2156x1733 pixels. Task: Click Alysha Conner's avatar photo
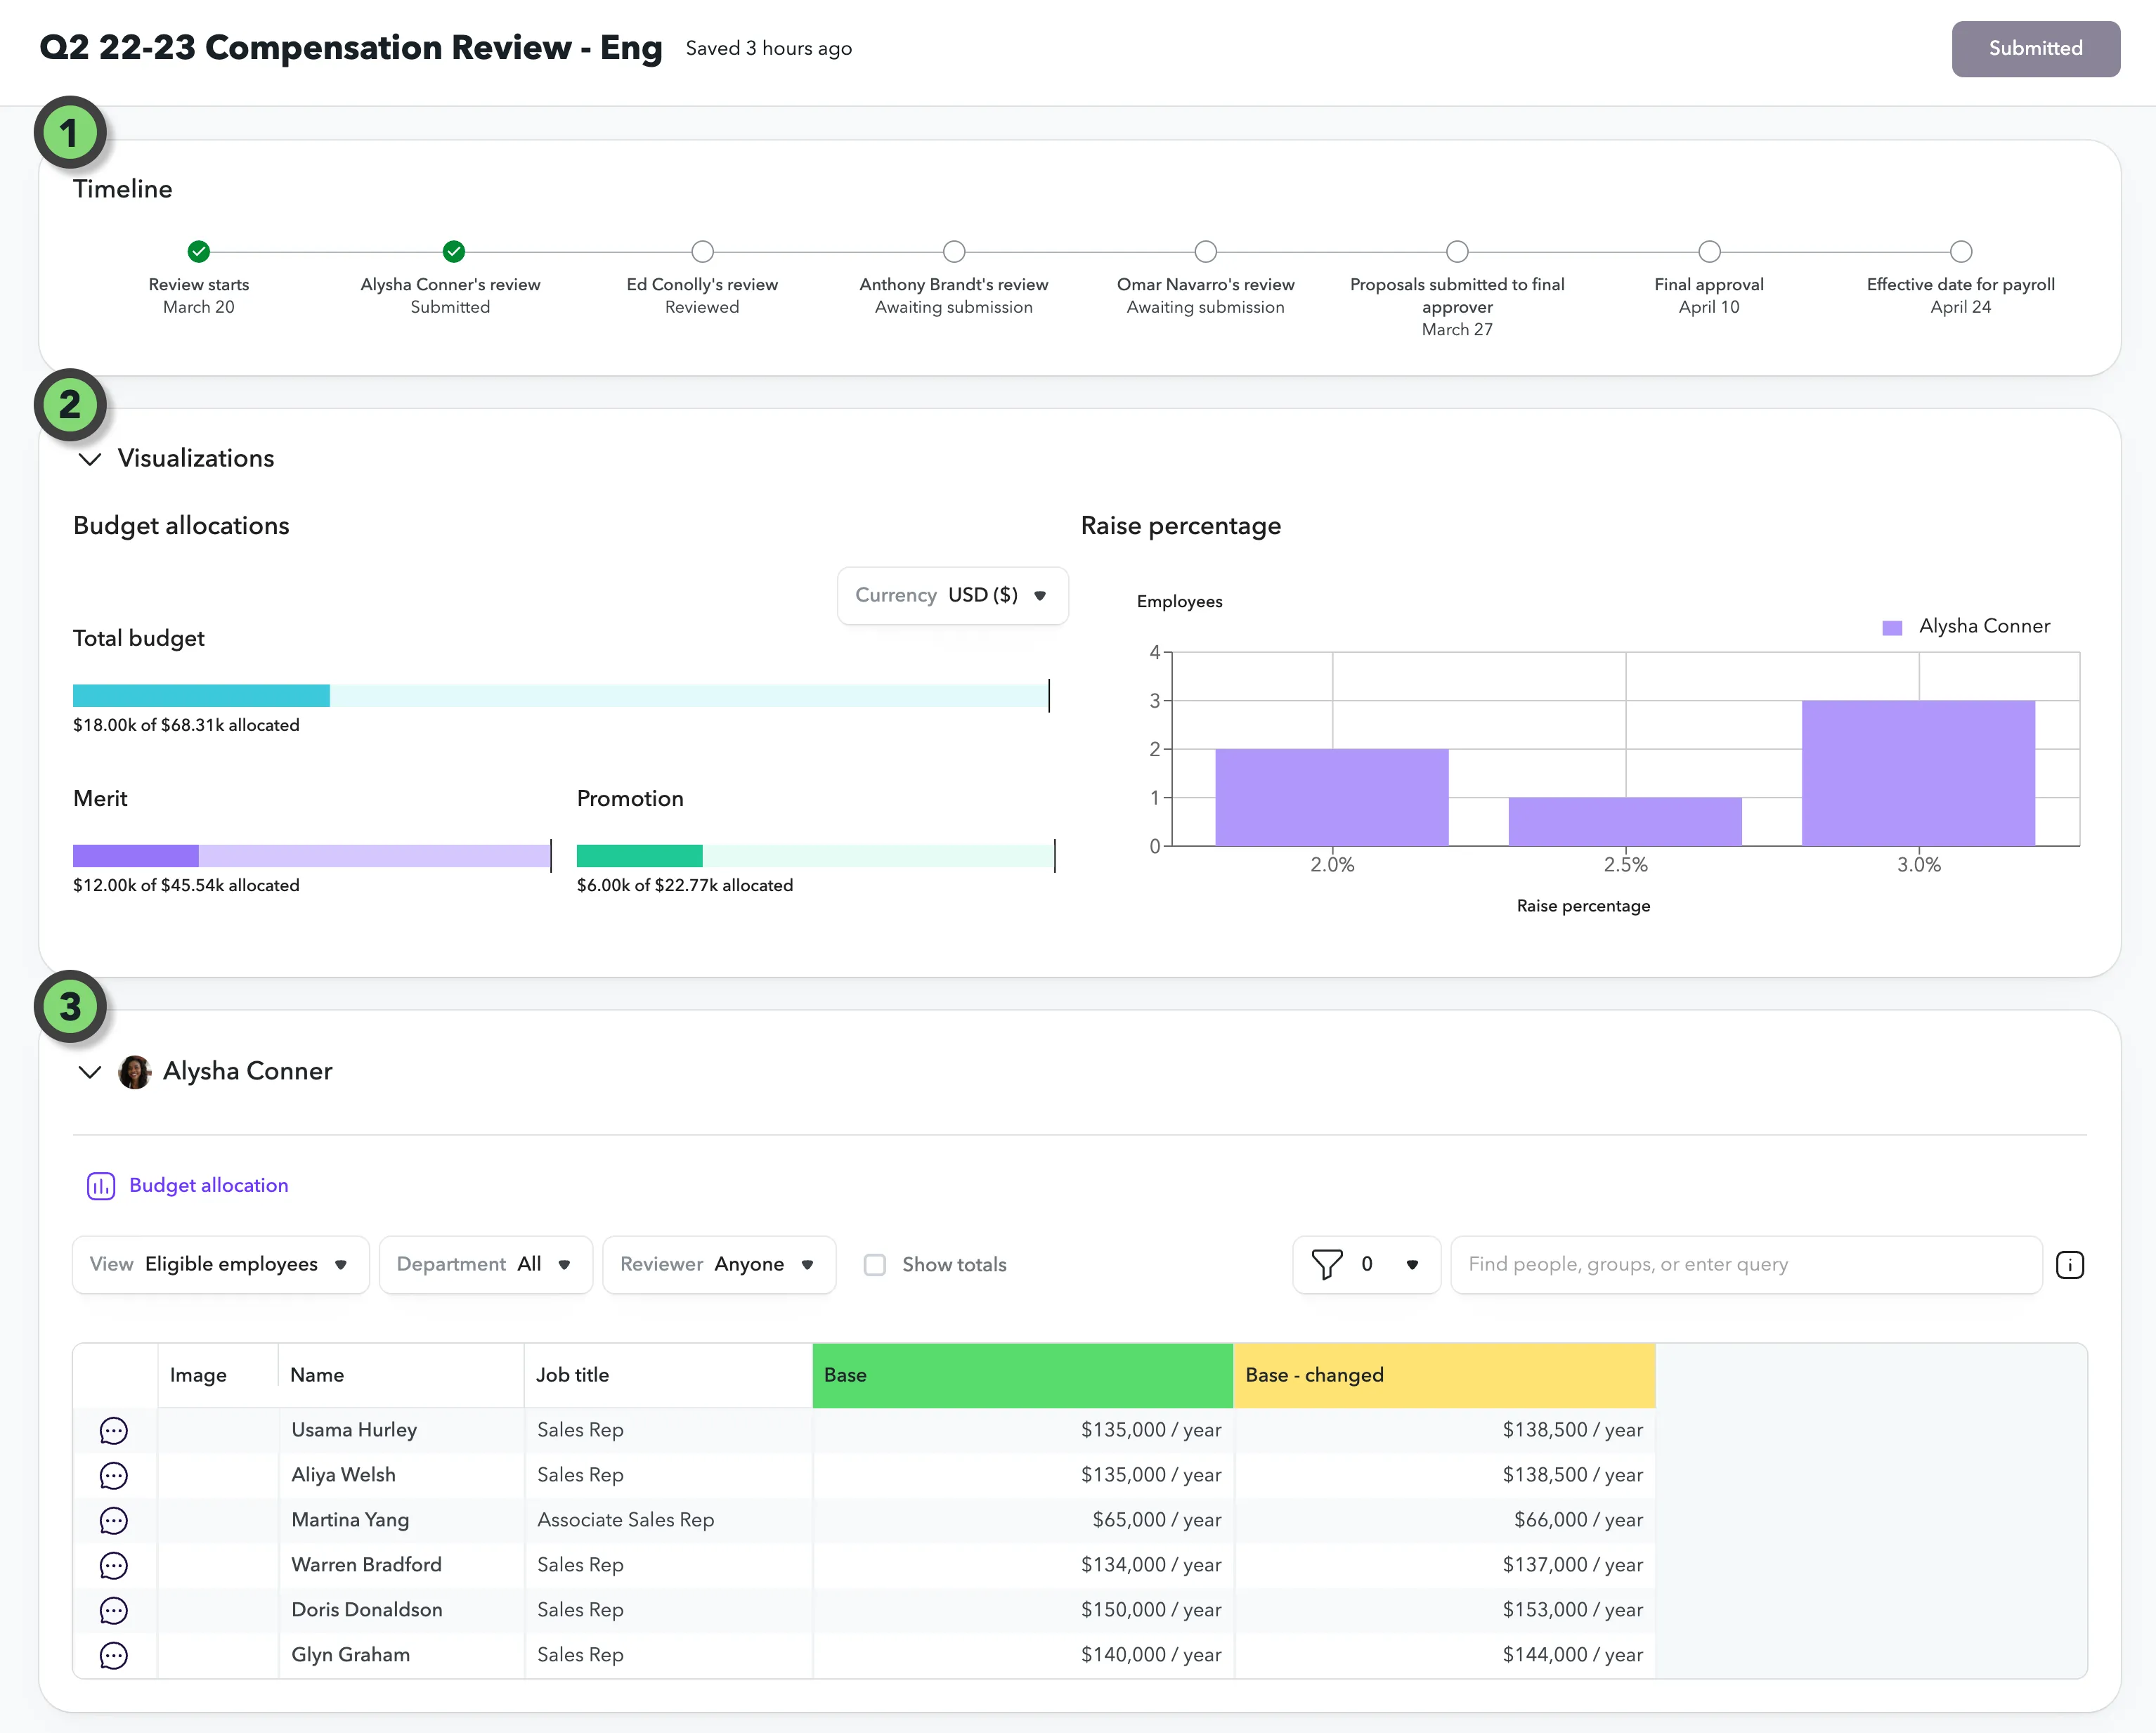[134, 1072]
